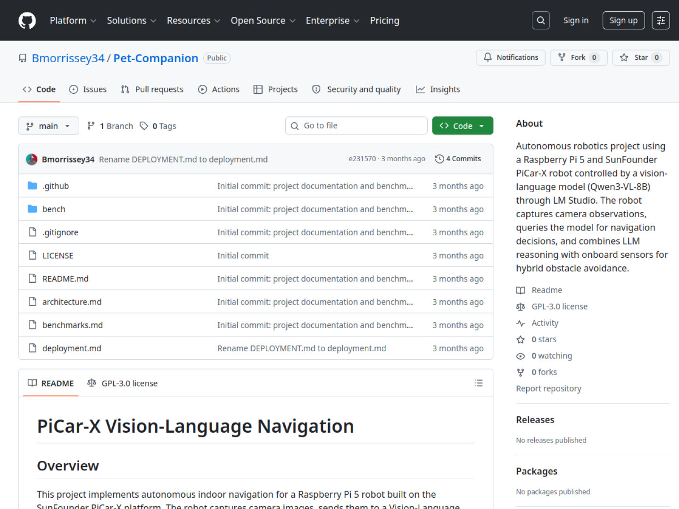
Task: Click Bmorrissey34 avatar in commit row
Action: coord(32,159)
